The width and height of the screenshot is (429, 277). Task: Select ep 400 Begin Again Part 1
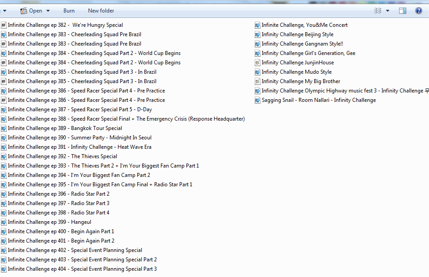[x=61, y=231]
